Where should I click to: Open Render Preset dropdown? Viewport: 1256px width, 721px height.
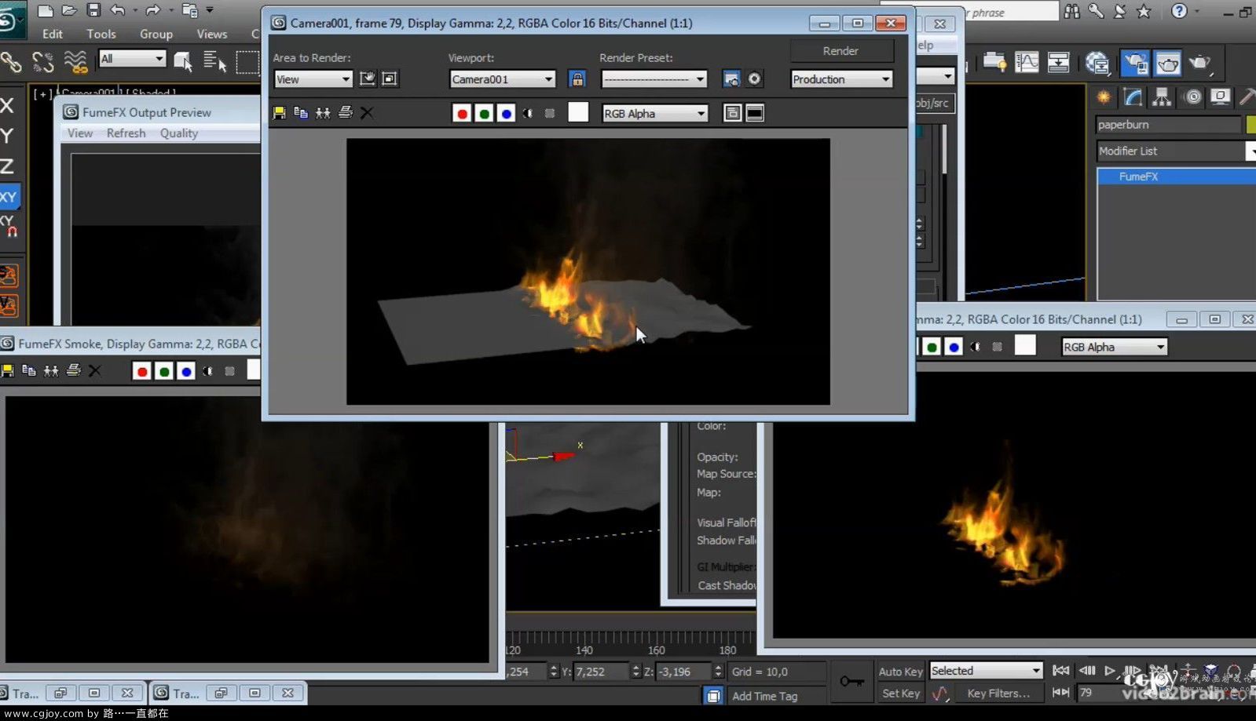click(x=654, y=79)
